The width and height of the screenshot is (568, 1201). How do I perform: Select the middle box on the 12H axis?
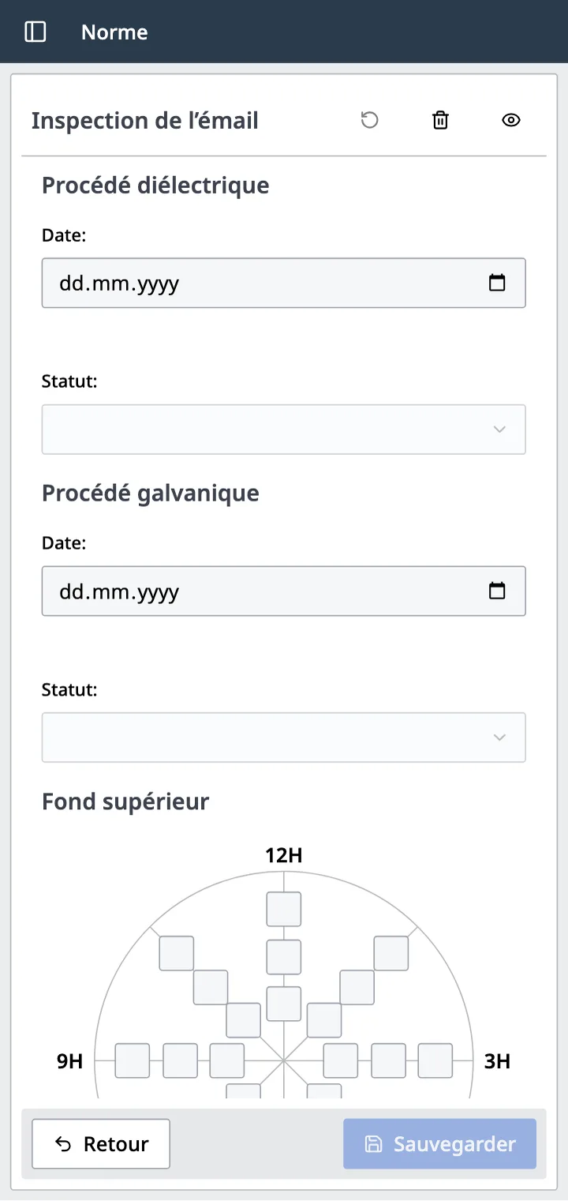pyautogui.click(x=283, y=957)
